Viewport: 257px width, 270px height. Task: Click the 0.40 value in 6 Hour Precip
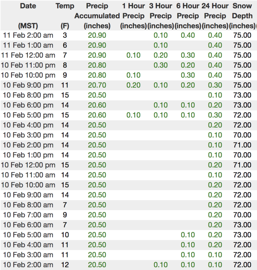tap(188, 35)
